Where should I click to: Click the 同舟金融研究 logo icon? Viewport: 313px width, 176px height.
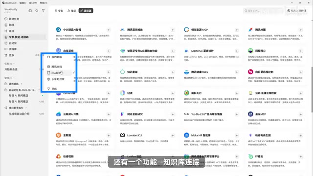pos(122,114)
